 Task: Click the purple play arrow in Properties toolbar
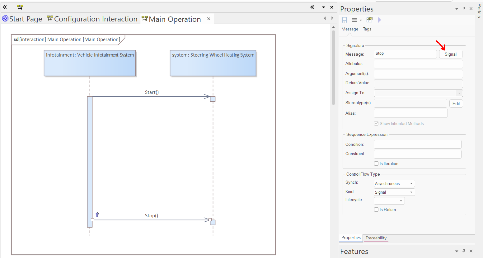379,20
